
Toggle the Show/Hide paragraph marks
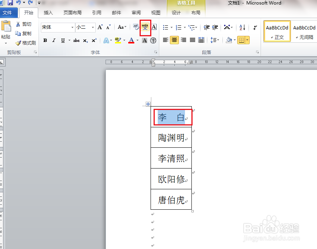click(254, 28)
